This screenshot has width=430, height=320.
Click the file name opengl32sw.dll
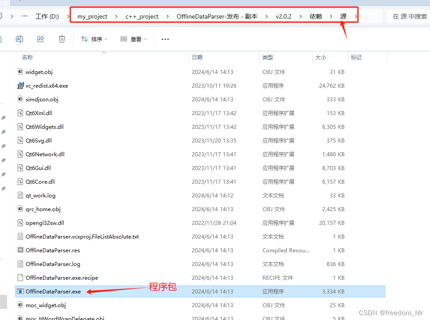click(x=45, y=223)
